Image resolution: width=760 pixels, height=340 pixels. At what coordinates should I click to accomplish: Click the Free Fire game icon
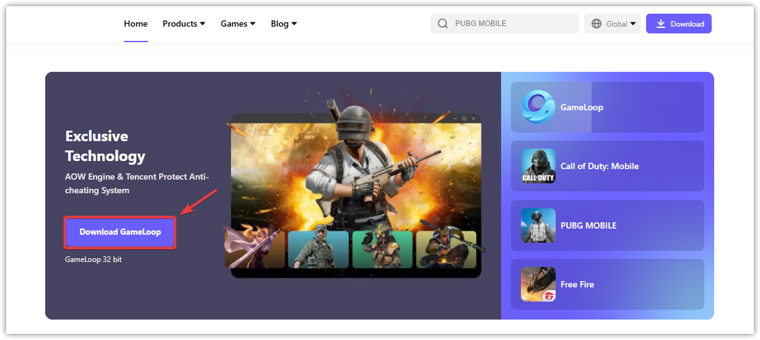tap(538, 284)
